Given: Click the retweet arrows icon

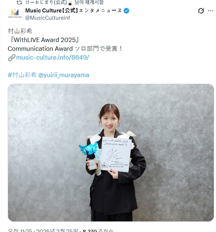Looking at the screenshot, I should 19,2.
